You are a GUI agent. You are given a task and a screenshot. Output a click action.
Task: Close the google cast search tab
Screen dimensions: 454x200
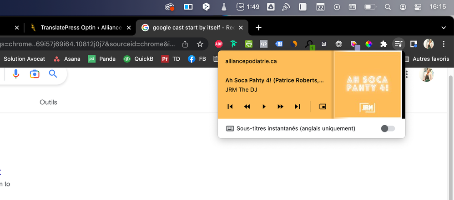click(x=241, y=28)
